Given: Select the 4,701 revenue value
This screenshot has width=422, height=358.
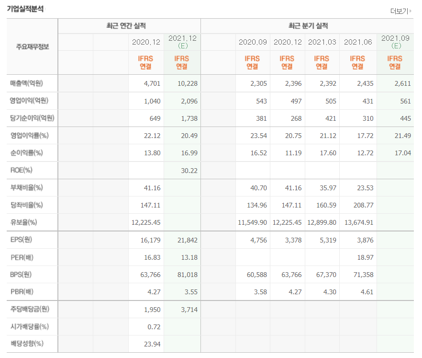Looking at the screenshot, I should coord(152,83).
